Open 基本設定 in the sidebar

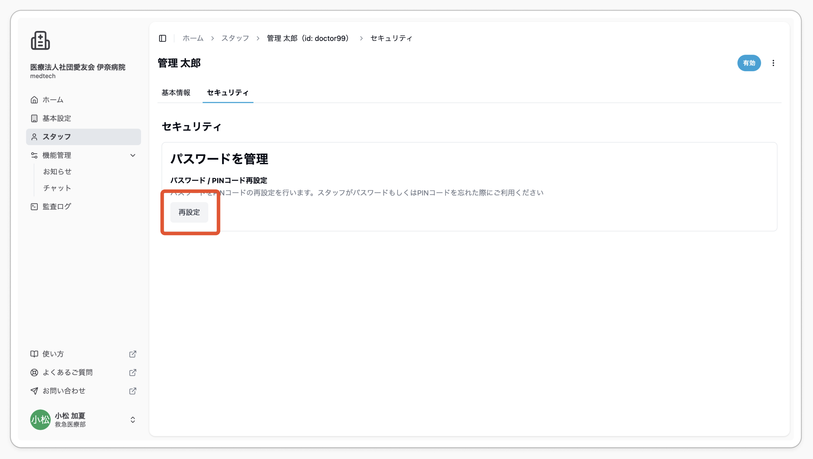coord(83,118)
